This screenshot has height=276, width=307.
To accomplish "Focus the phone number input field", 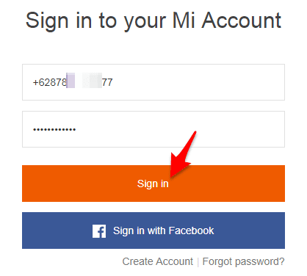I will [x=153, y=82].
